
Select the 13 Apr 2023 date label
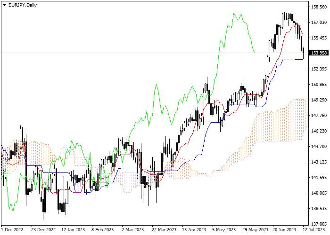coord(194,229)
